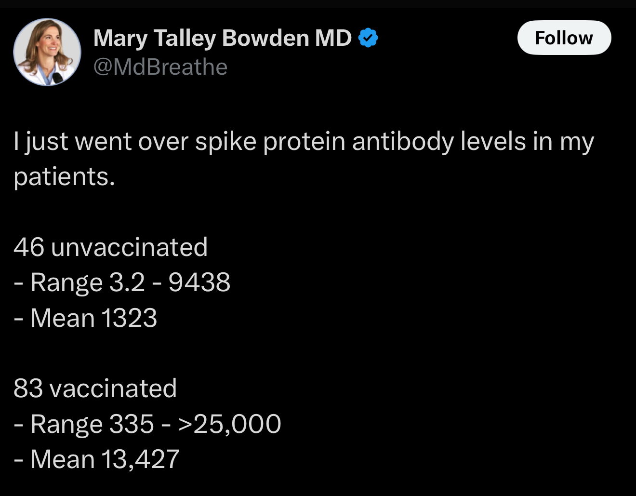
Task: Click the tweet's first line about spike protein
Action: coord(304,142)
